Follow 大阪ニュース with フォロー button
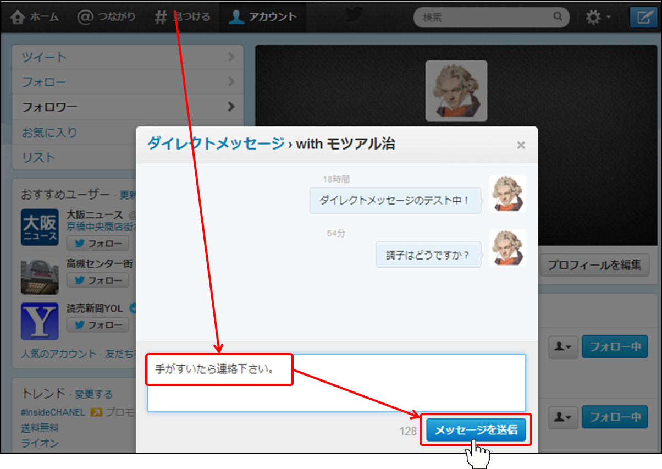This screenshot has height=469, width=662. click(x=98, y=243)
